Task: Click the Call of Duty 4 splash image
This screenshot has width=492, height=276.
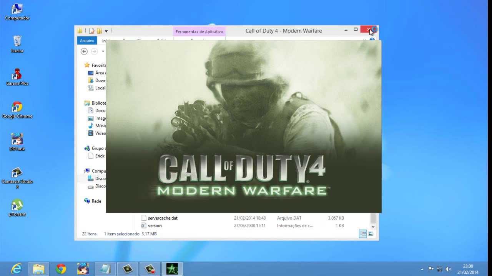Action: [x=244, y=127]
